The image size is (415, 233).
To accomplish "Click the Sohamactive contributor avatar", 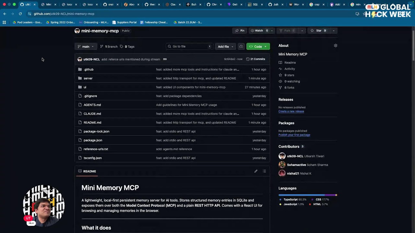I will pyautogui.click(x=282, y=165).
